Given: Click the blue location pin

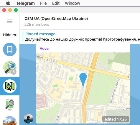Looking at the screenshot, I should click(x=83, y=80).
